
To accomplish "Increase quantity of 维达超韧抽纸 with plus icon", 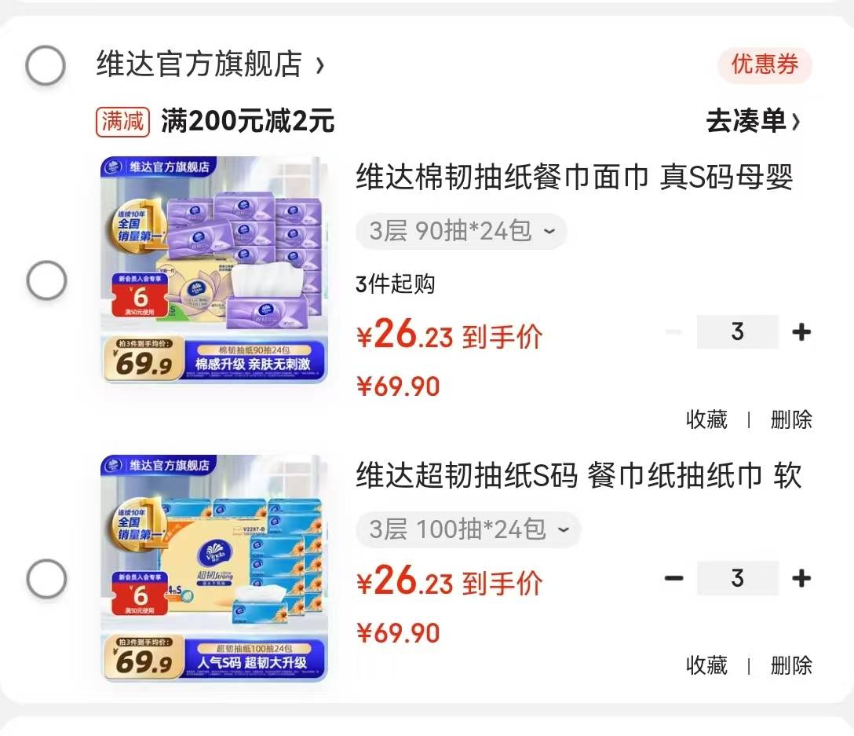I will pos(801,578).
